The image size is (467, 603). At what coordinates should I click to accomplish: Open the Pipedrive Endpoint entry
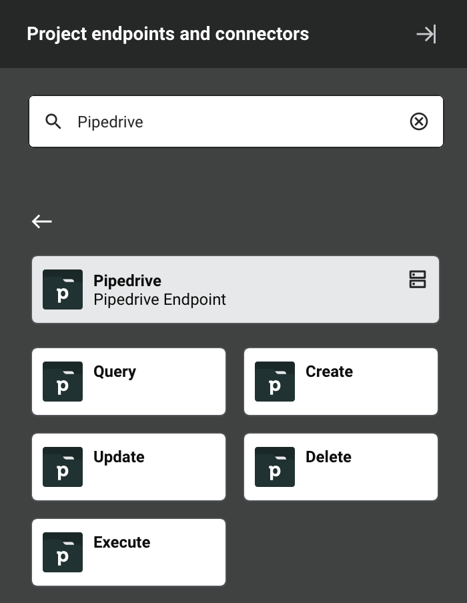[235, 289]
